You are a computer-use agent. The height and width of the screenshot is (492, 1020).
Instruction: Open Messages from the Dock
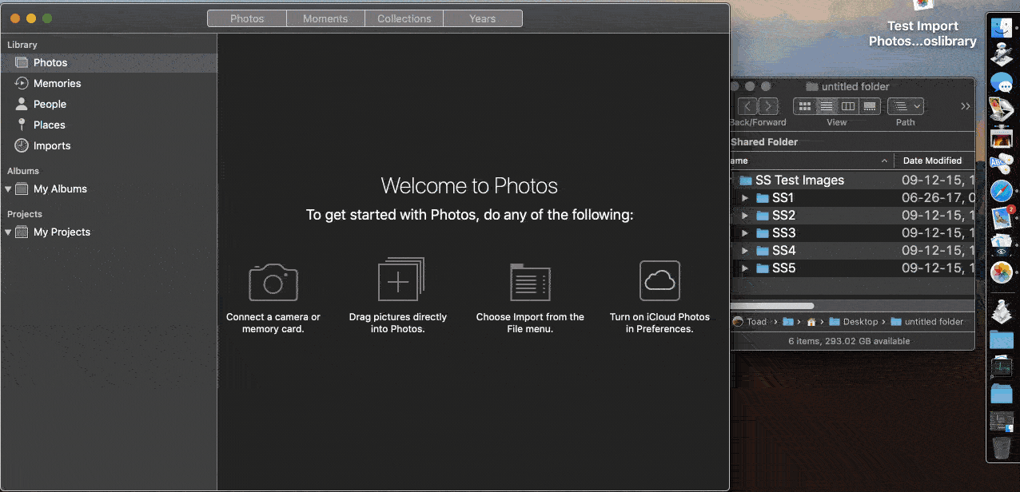coord(1002,81)
